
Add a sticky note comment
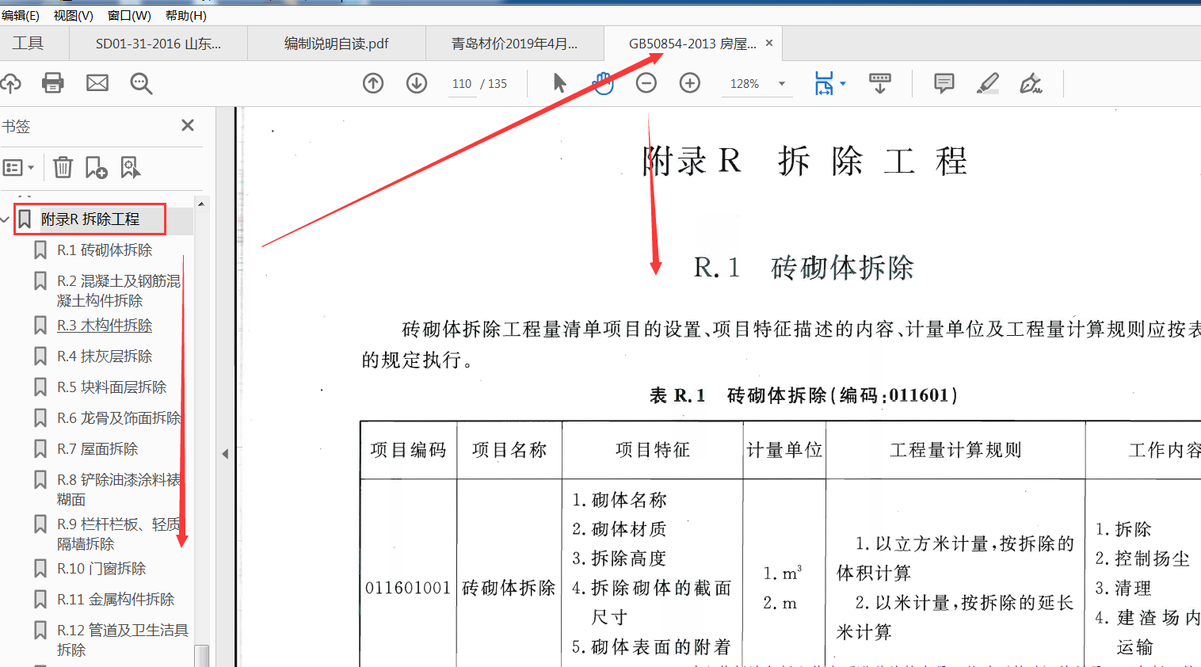[944, 83]
